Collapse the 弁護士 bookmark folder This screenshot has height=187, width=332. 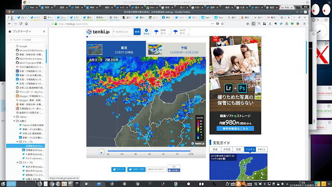pos(15,121)
